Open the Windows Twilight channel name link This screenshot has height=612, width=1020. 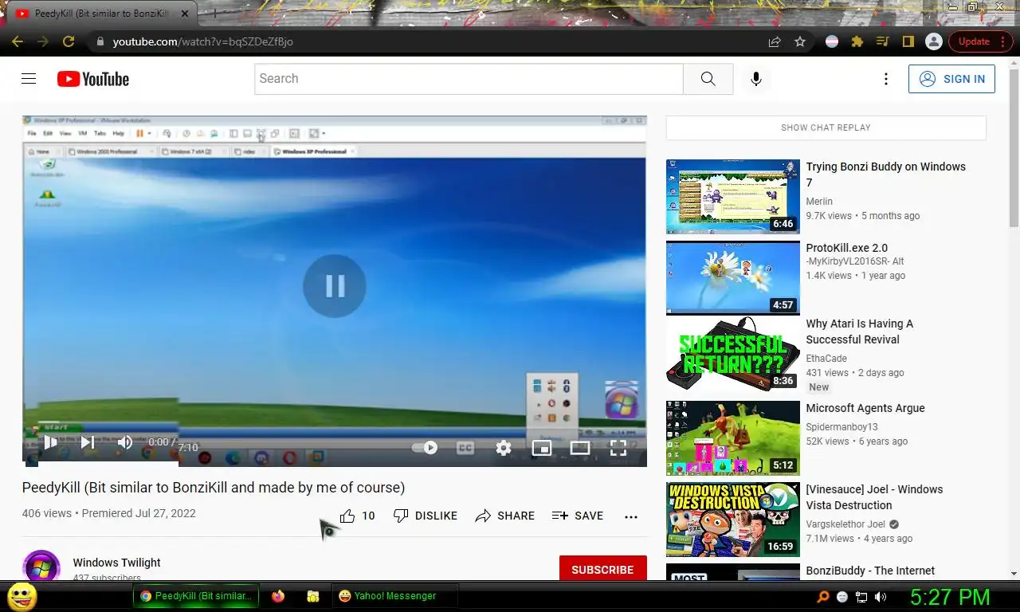click(x=116, y=563)
